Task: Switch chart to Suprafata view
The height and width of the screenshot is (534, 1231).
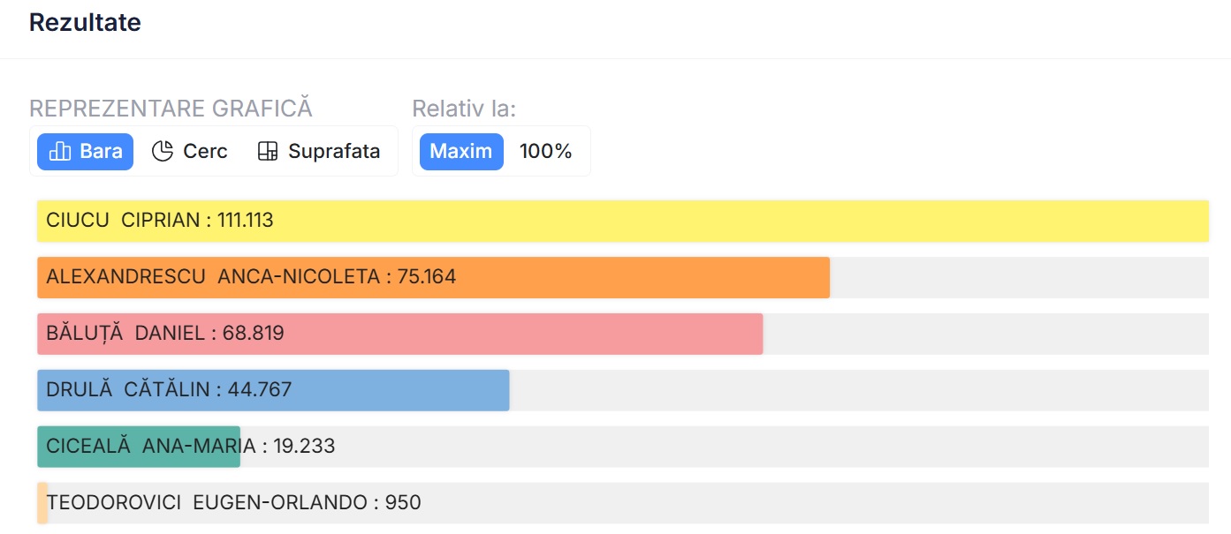Action: pos(319,152)
